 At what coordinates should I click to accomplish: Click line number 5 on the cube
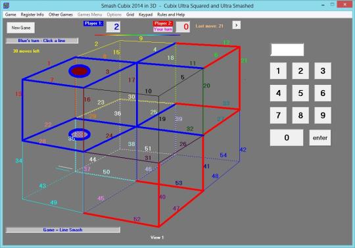(183, 77)
